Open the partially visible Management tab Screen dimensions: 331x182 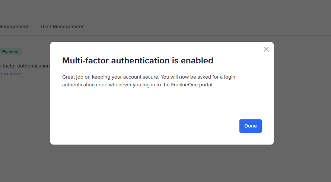tap(14, 27)
